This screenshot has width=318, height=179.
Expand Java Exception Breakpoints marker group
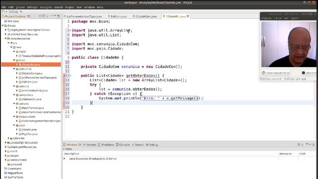pos(65,159)
